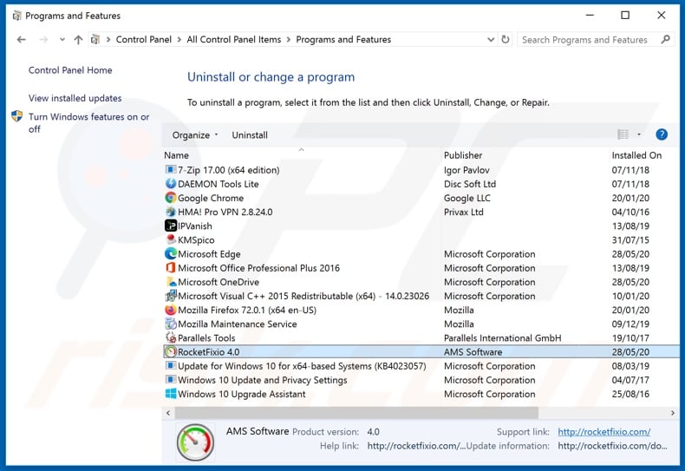The width and height of the screenshot is (685, 471).
Task: Open View installed updates link
Action: (75, 98)
